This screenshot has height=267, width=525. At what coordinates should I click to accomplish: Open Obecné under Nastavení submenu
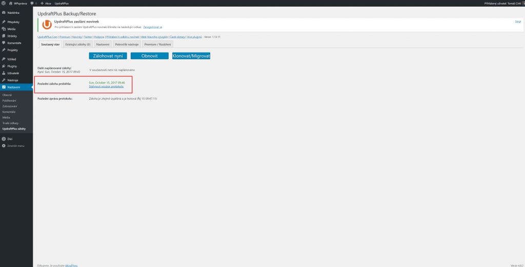7,95
